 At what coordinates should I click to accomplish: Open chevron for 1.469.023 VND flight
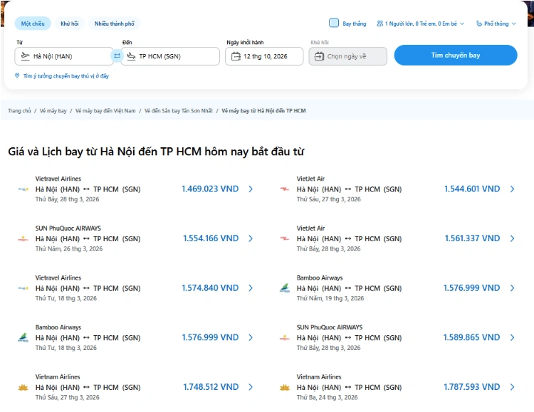click(x=251, y=189)
